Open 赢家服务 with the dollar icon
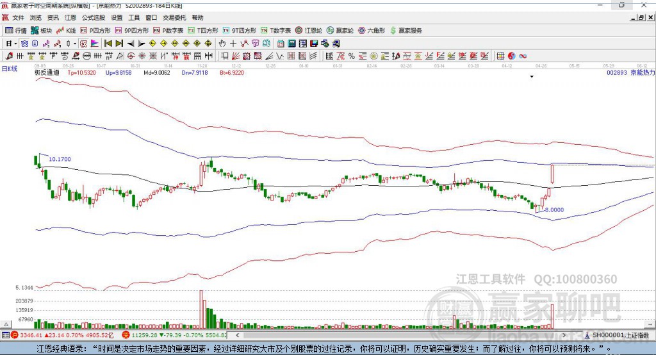 click(x=406, y=31)
